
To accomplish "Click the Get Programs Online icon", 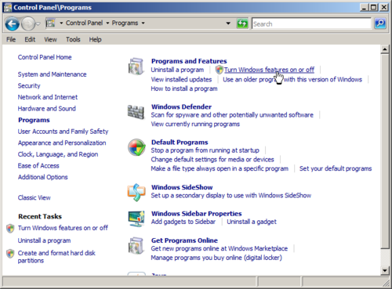I will click(x=136, y=246).
